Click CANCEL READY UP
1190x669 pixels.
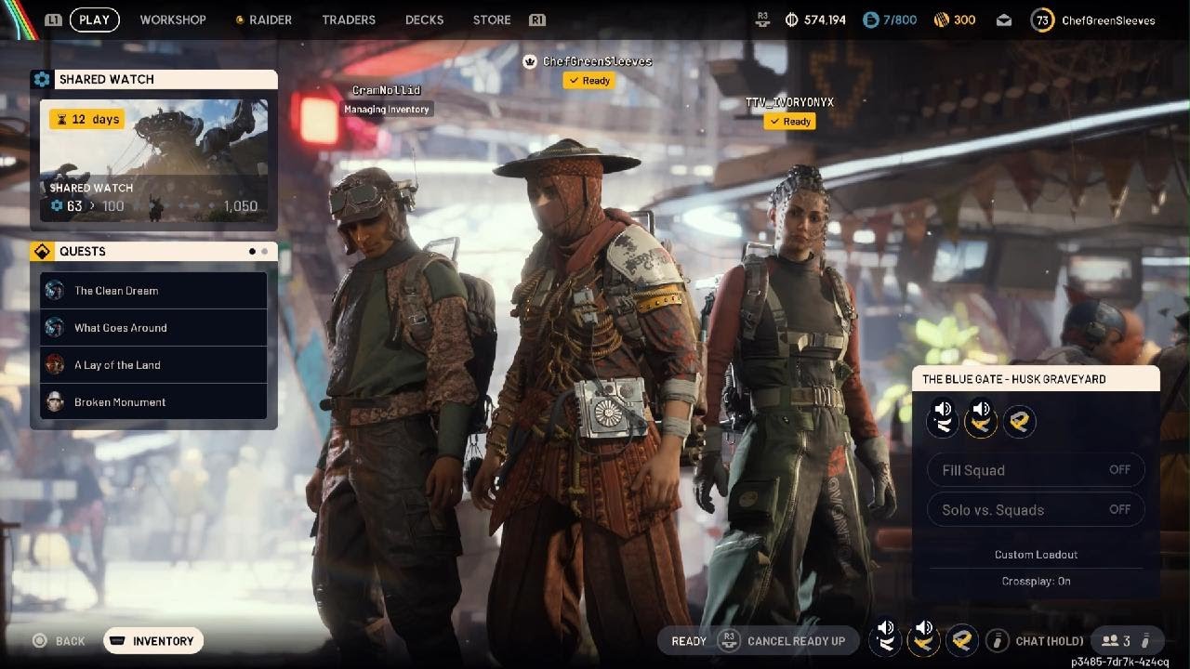(x=796, y=641)
